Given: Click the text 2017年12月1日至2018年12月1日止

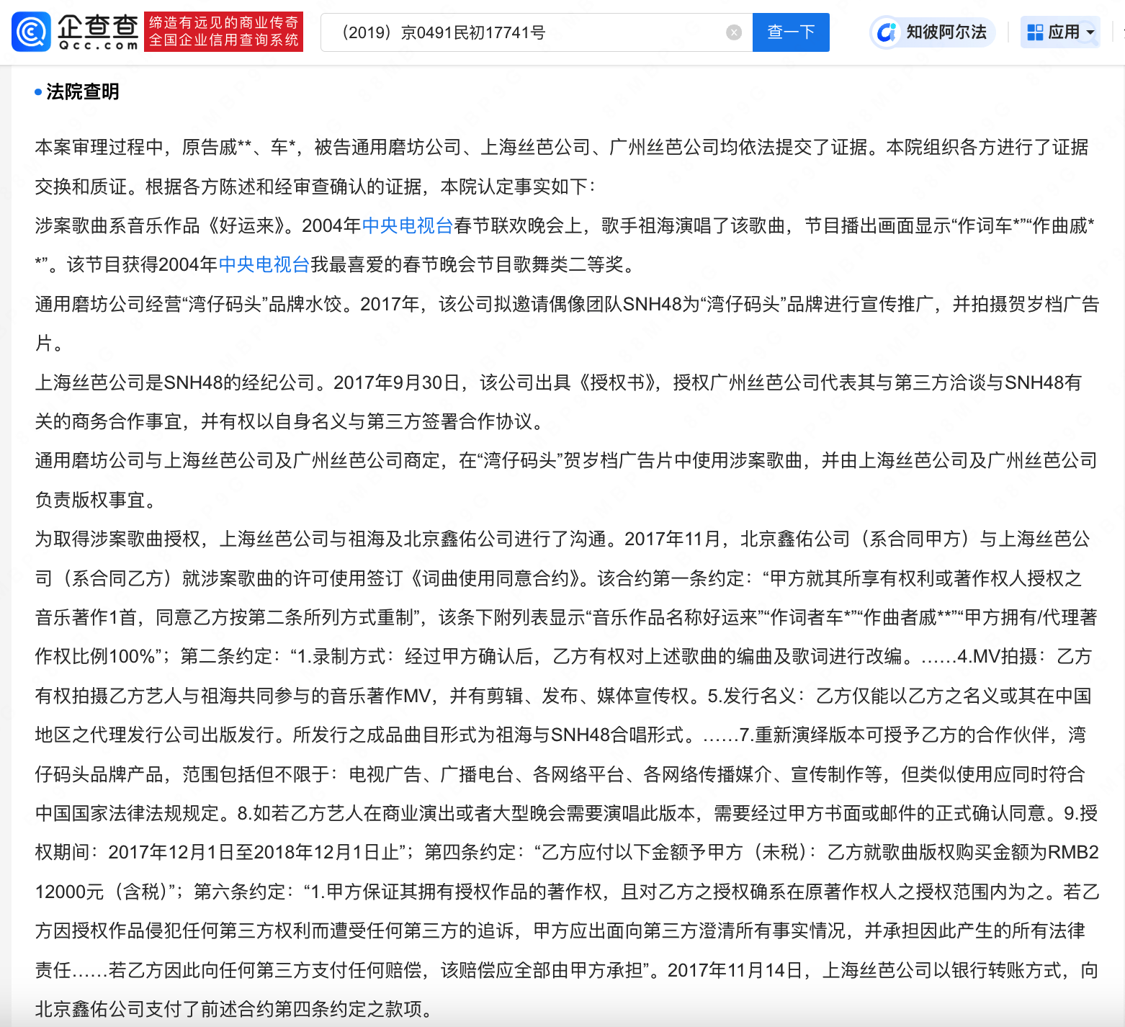Looking at the screenshot, I should 254,852.
